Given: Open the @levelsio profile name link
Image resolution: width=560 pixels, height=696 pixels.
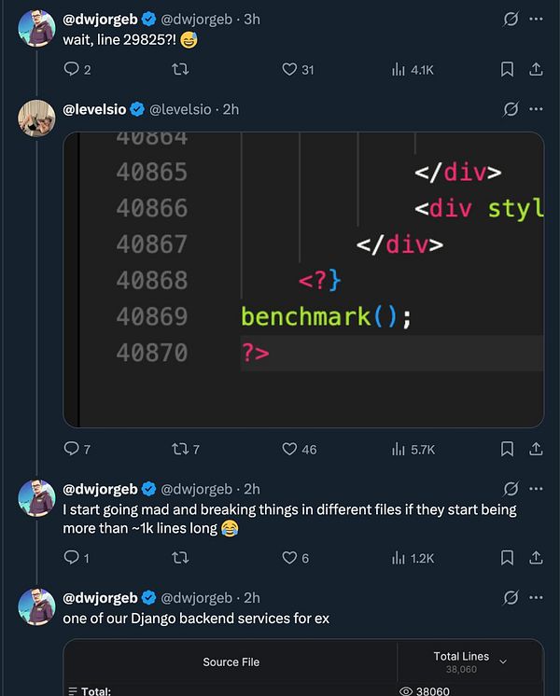Looking at the screenshot, I should (x=94, y=109).
